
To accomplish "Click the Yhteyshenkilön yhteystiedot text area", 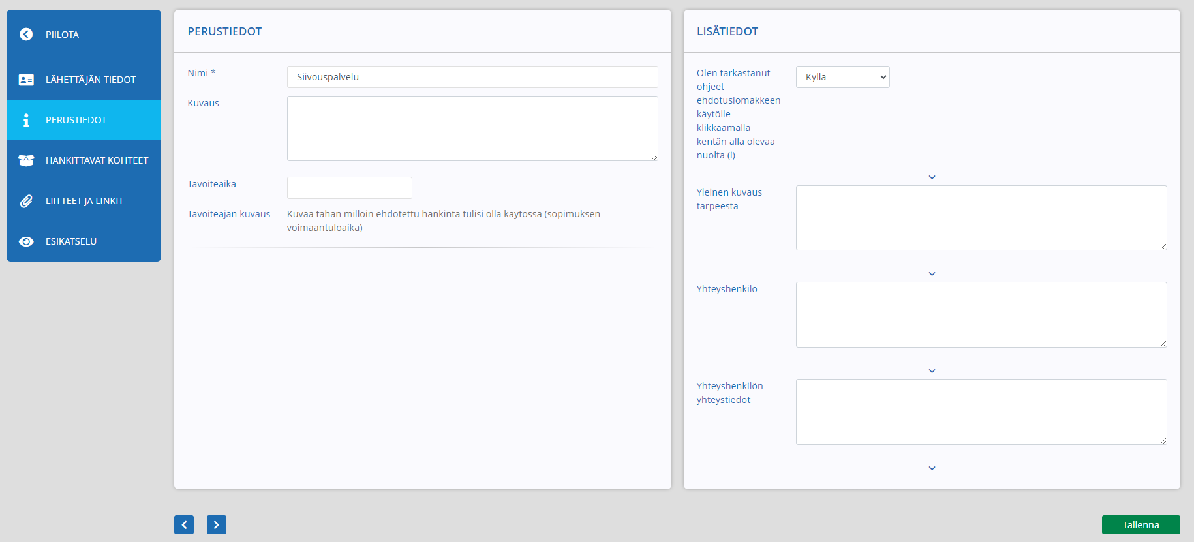I will [981, 412].
